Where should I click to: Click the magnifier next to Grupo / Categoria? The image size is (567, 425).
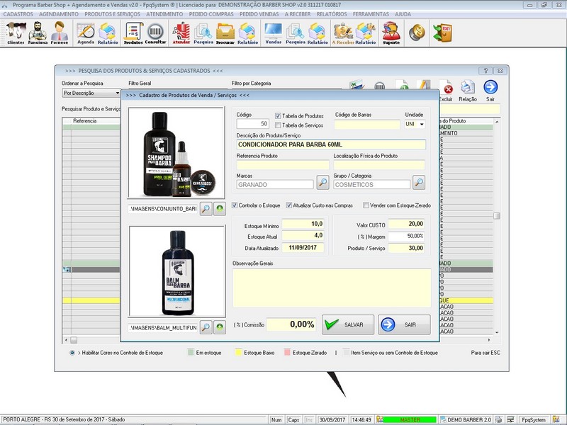point(419,183)
